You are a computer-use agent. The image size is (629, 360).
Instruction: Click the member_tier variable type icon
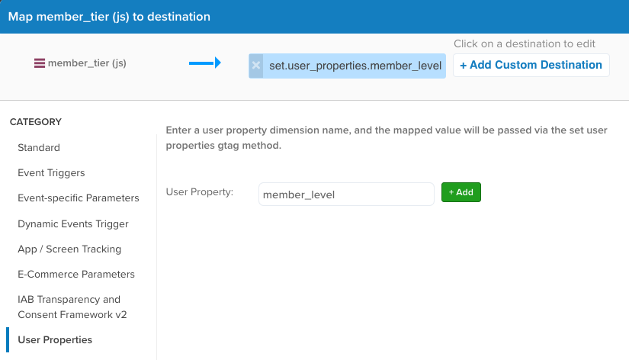tap(40, 63)
